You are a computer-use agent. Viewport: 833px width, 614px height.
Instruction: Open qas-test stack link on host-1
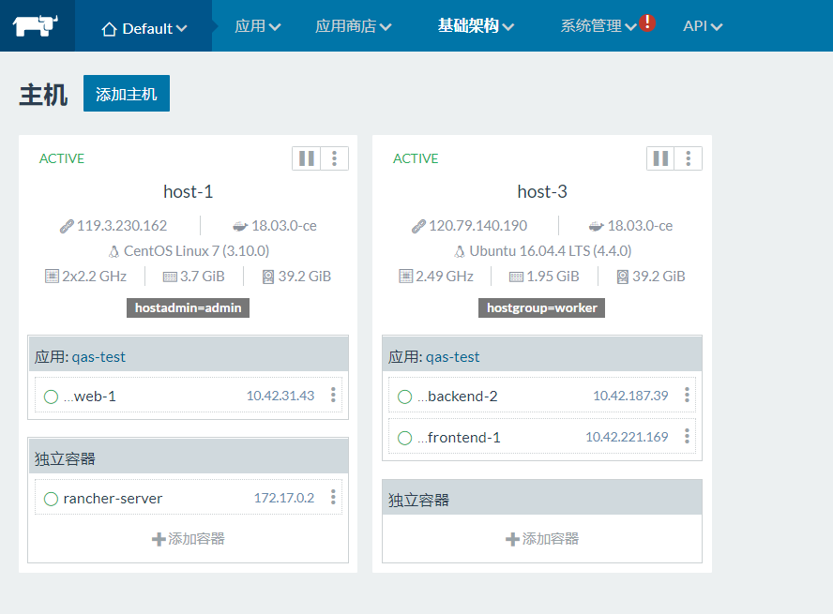(x=98, y=356)
